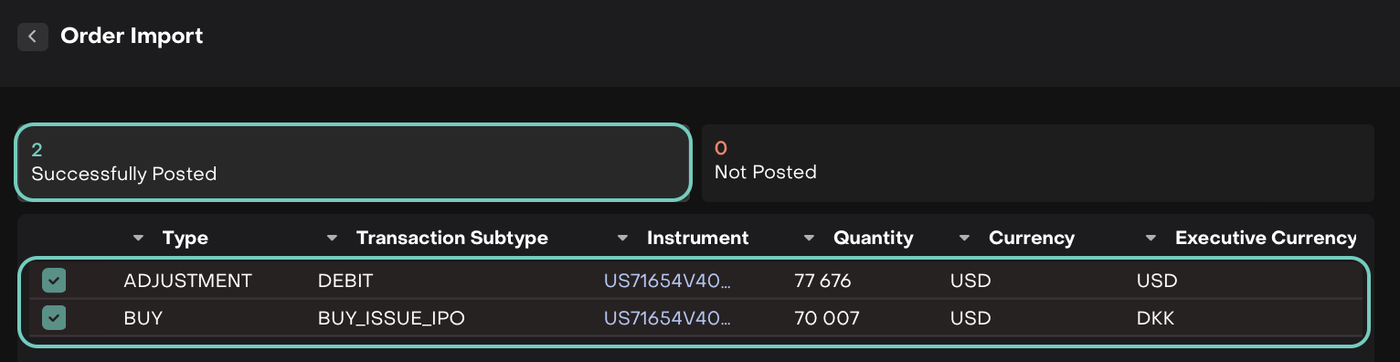Select the BUY_ISSUE_IPO subtype cell
1400x362 pixels.
(391, 319)
